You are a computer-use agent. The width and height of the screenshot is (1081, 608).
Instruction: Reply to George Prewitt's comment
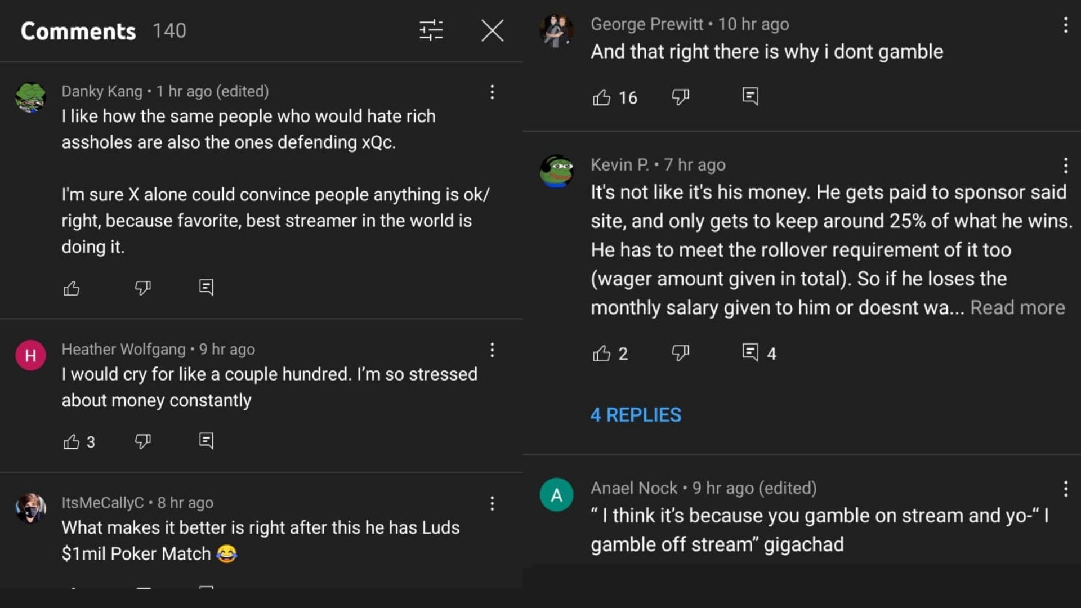pos(750,96)
